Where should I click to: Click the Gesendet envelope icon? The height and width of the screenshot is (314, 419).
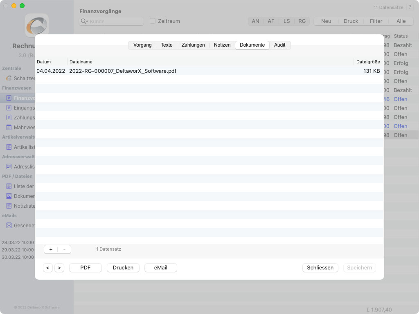pyautogui.click(x=9, y=226)
